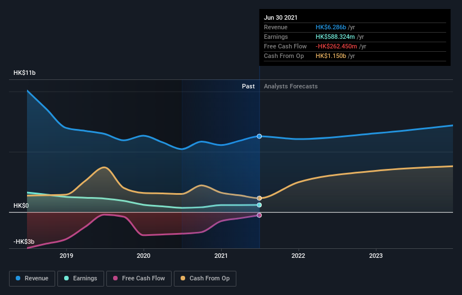The width and height of the screenshot is (462, 295).
Task: Click the 2023 x-axis label
Action: point(376,256)
